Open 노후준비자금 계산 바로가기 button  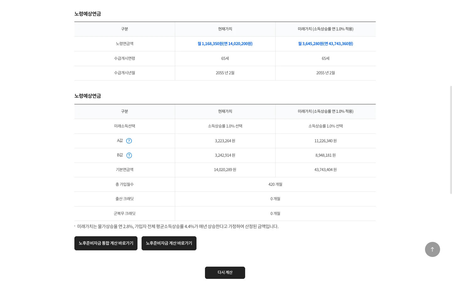point(169,243)
